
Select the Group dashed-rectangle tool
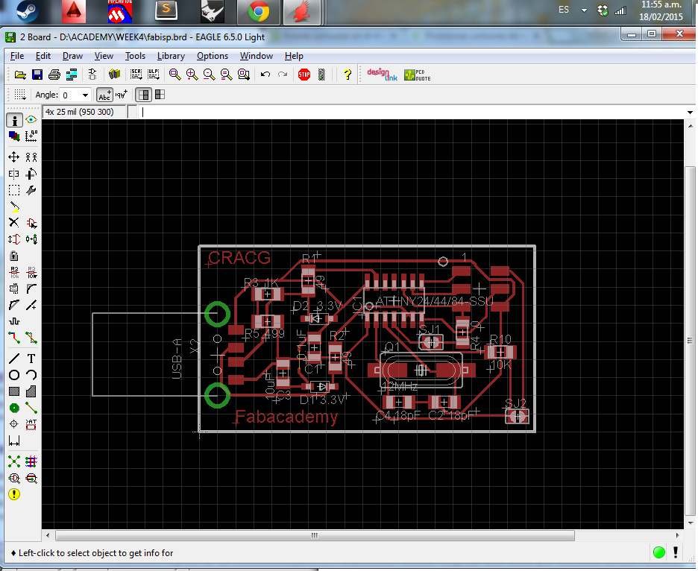tap(14, 191)
